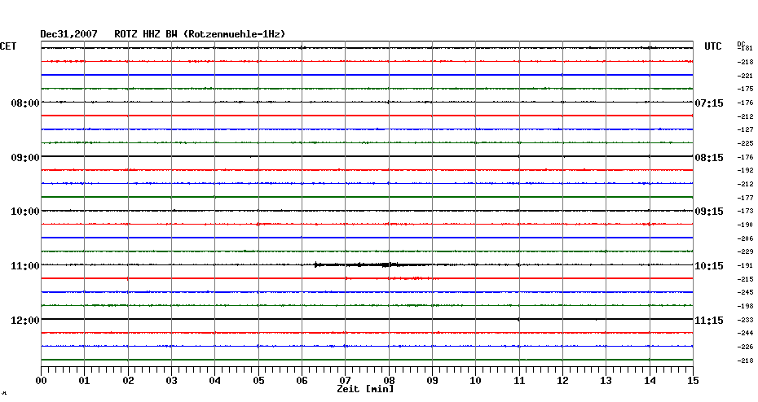758x402 pixels.
Task: Click the DC value -245
Action: click(x=745, y=292)
